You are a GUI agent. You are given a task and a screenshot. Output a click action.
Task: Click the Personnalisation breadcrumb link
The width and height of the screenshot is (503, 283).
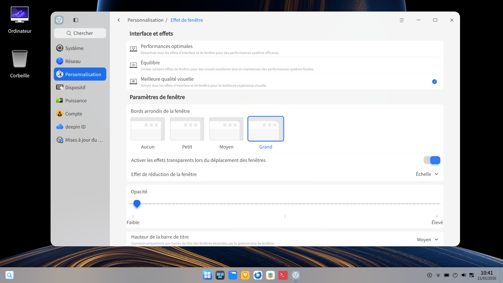tap(145, 20)
